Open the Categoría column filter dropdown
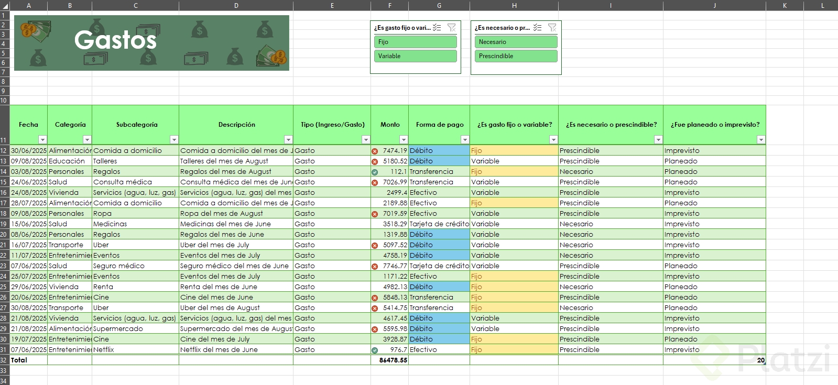Image resolution: width=838 pixels, height=385 pixels. [x=87, y=139]
